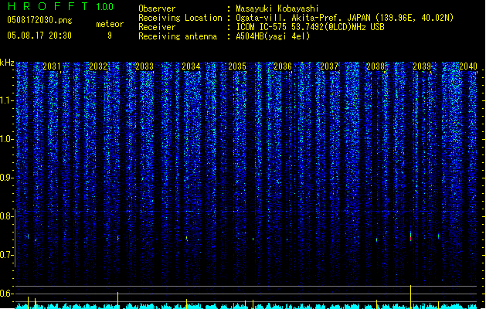This screenshot has width=486, height=309.
Task: Select the file name 0508172030.png
Action: 39,20
